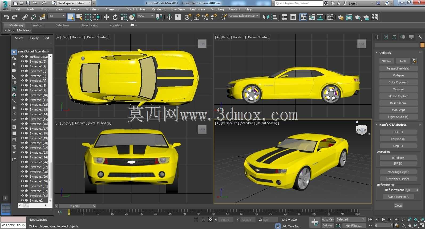Image resolution: width=425 pixels, height=229 pixels.
Task: Open the View reference coordinate dropdown
Action: click(x=145, y=16)
